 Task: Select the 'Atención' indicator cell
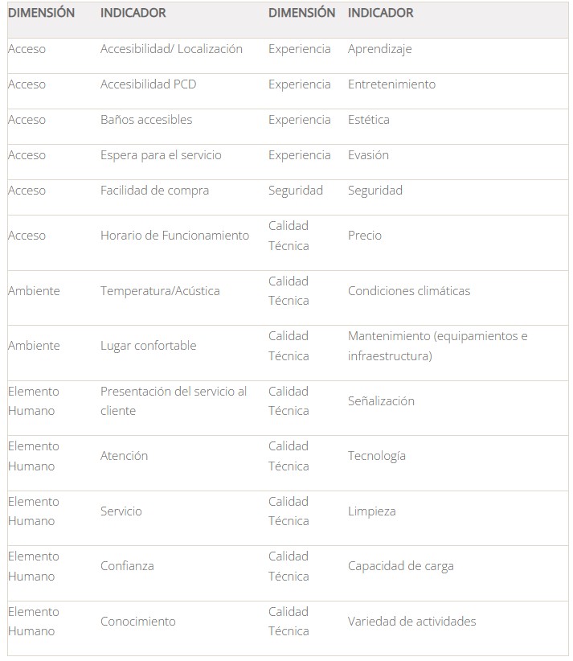tap(124, 456)
